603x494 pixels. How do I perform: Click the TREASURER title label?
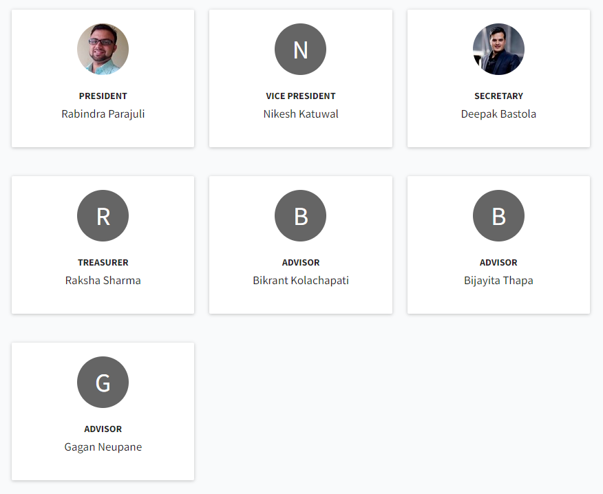[x=103, y=263]
